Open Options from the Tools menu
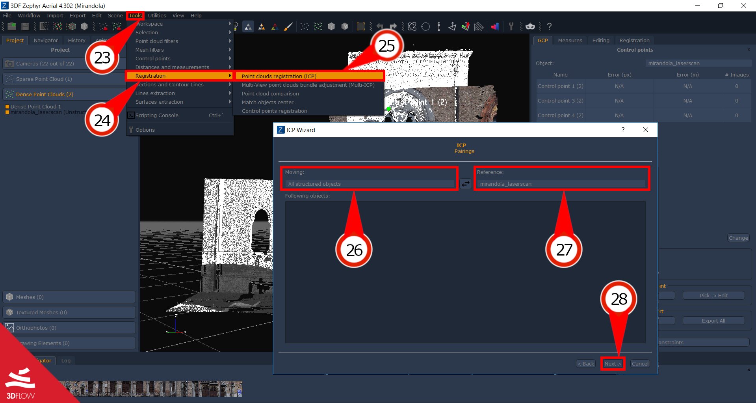The image size is (756, 403). coord(180,130)
